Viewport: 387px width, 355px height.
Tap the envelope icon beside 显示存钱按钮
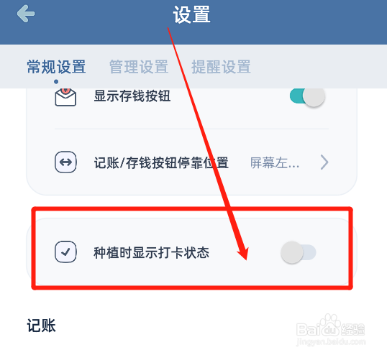pyautogui.click(x=65, y=97)
